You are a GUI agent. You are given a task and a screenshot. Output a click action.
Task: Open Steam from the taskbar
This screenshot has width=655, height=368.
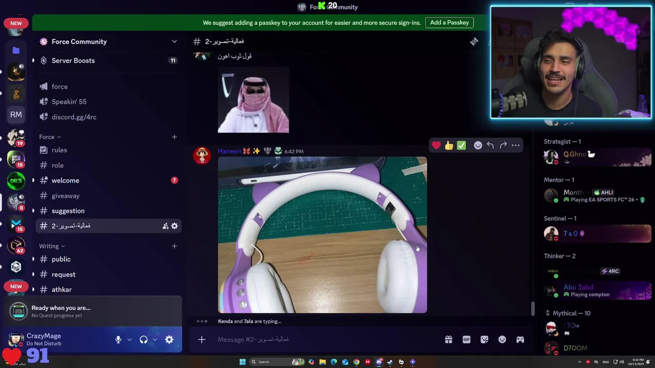390,362
